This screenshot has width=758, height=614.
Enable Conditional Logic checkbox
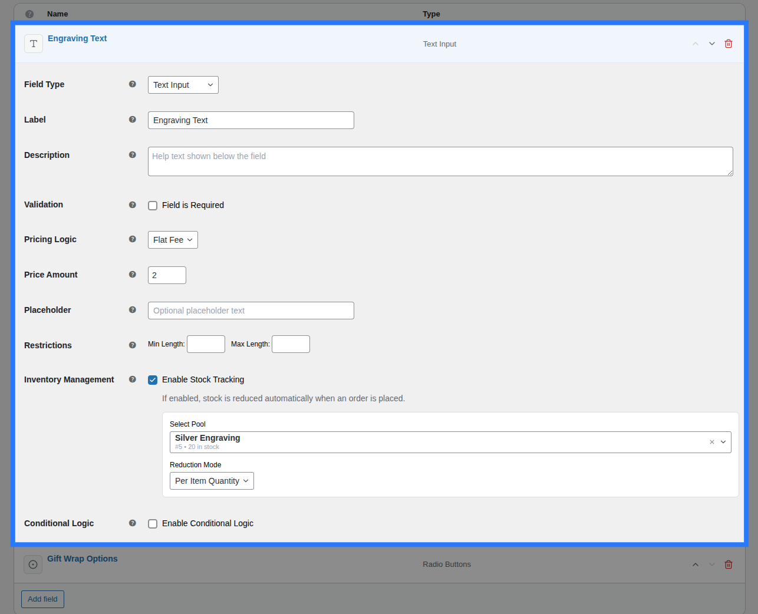tap(153, 524)
